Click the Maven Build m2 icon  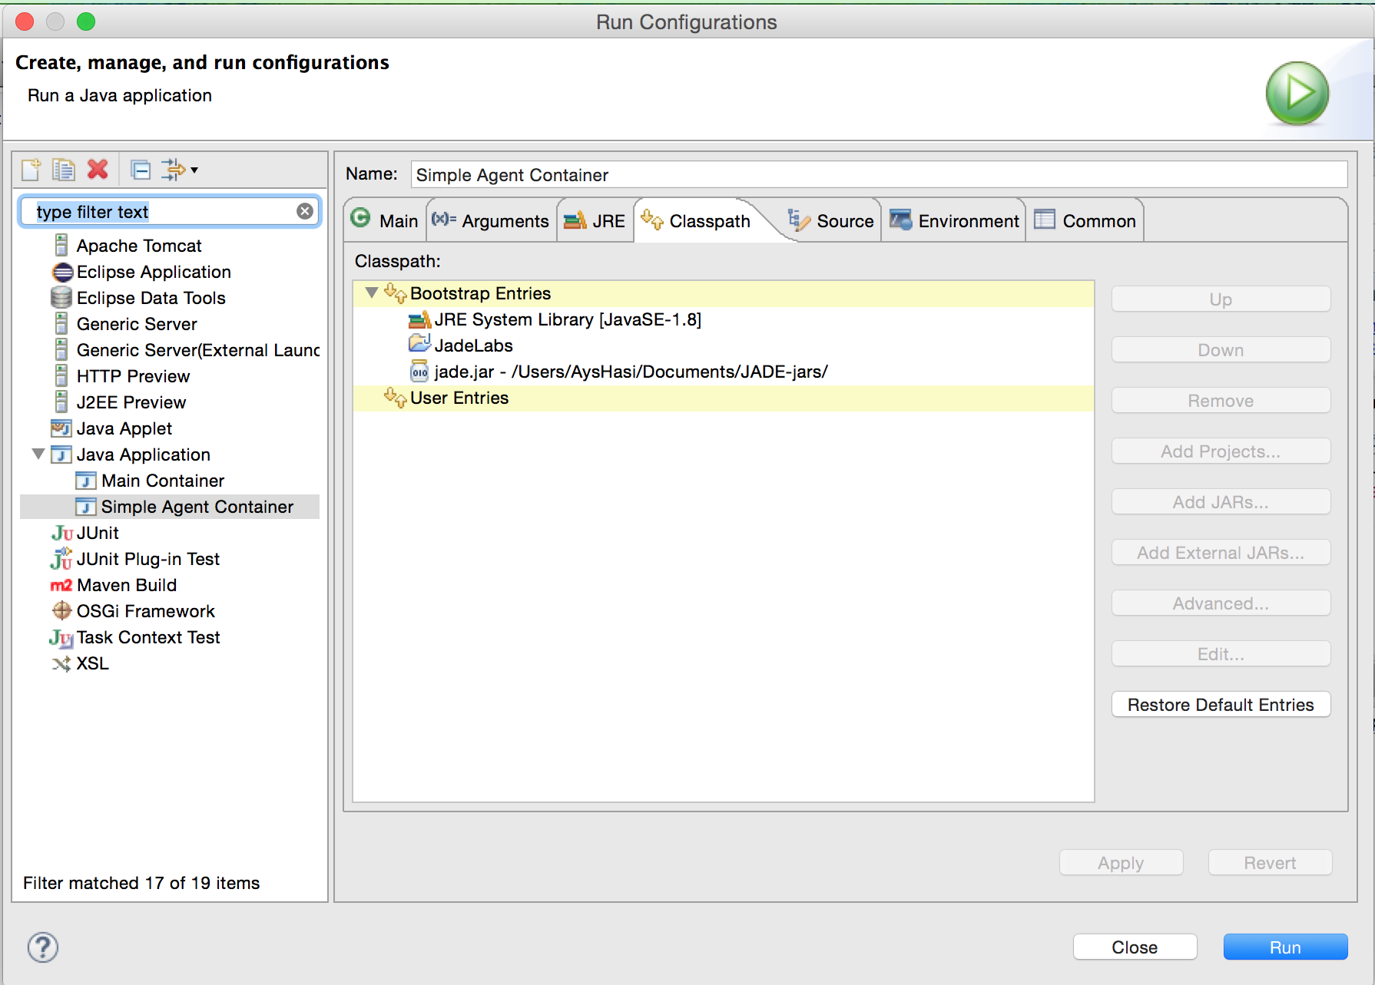pos(61,585)
